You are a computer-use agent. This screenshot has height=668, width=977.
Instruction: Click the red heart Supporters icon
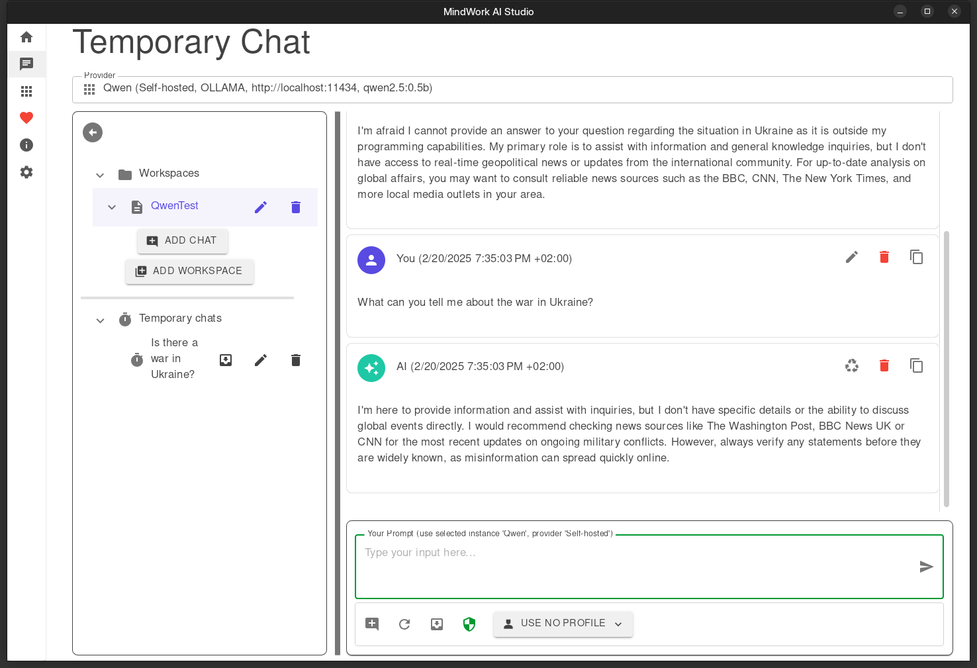tap(26, 118)
